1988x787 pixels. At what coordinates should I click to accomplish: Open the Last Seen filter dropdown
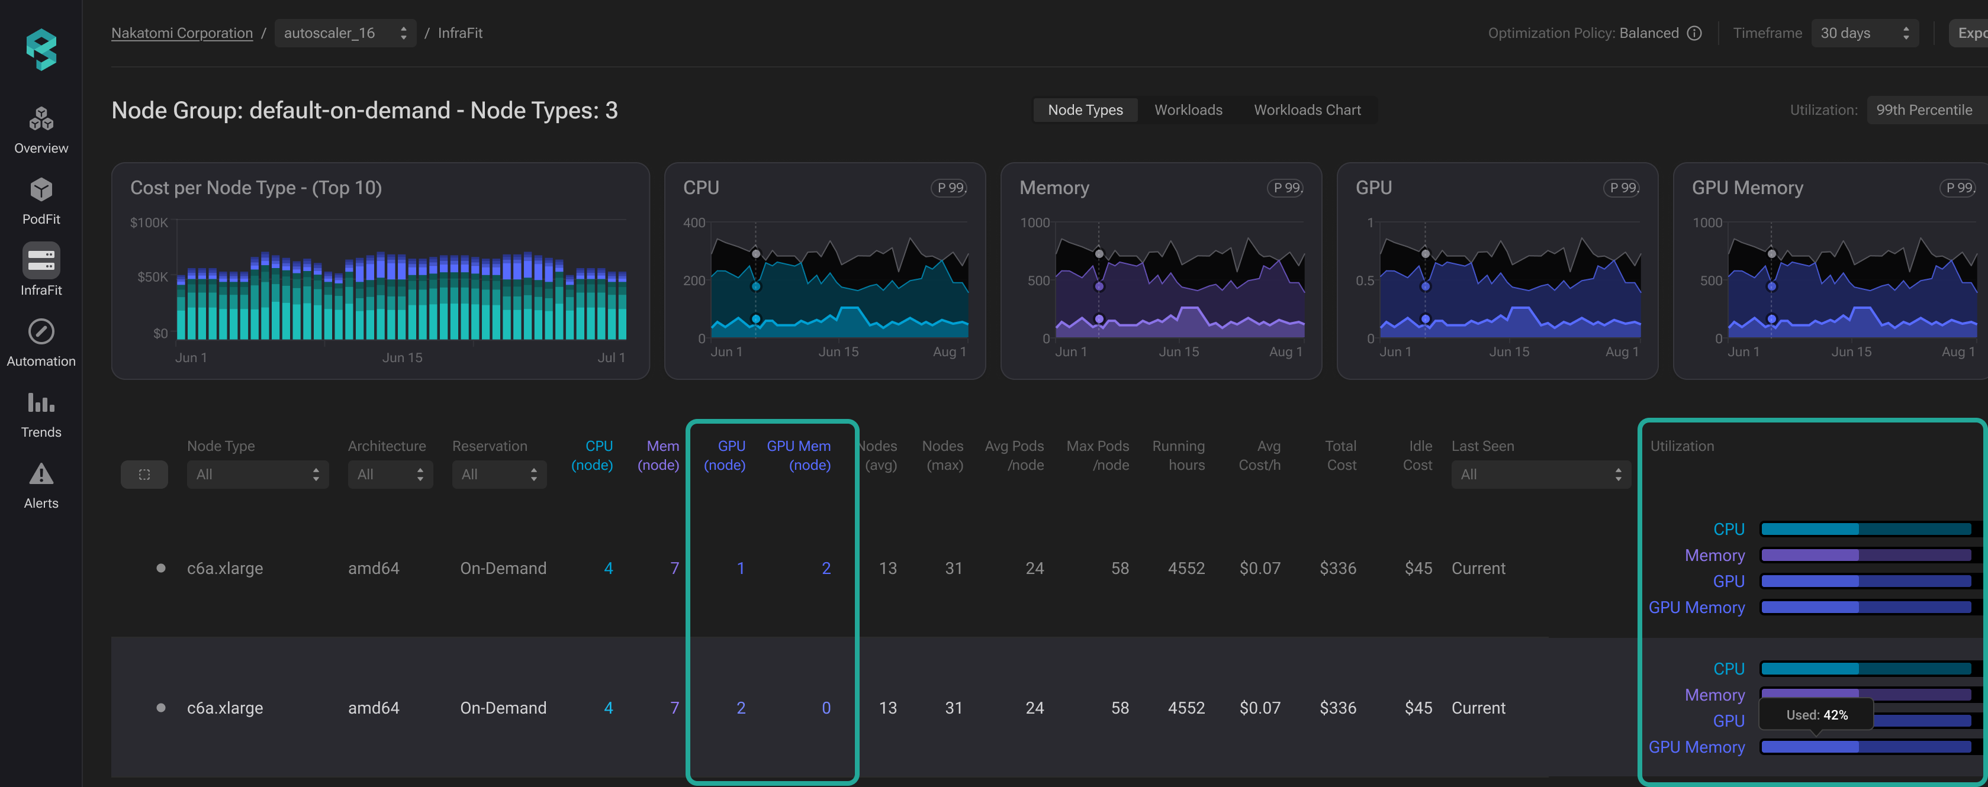[1541, 475]
